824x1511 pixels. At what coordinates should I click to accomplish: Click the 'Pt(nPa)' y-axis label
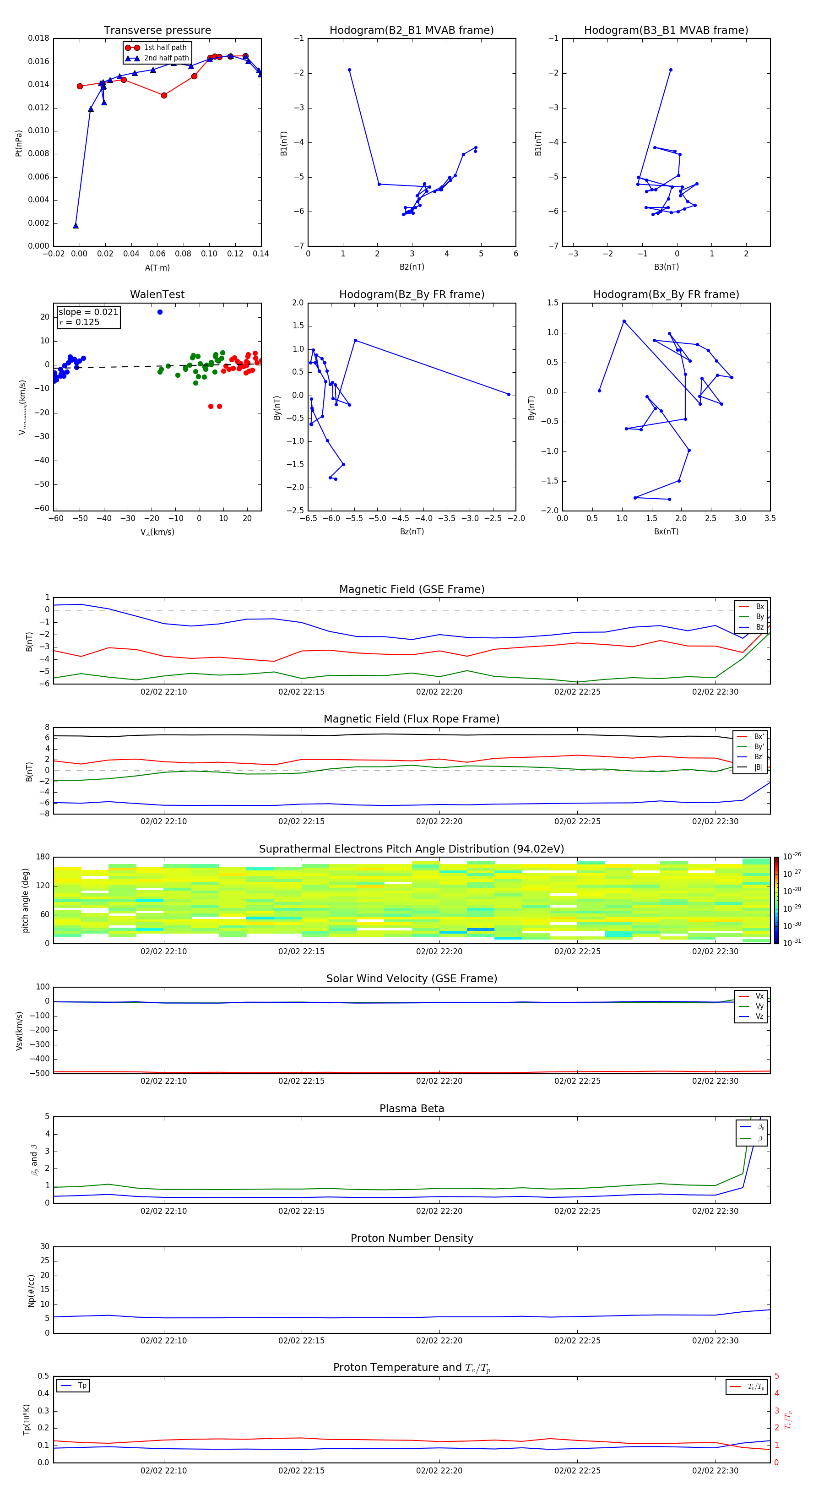tap(19, 142)
